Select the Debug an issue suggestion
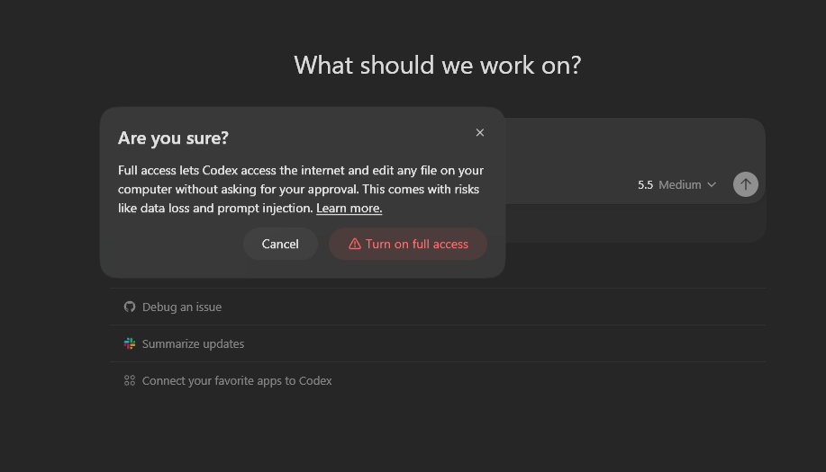 [437, 307]
